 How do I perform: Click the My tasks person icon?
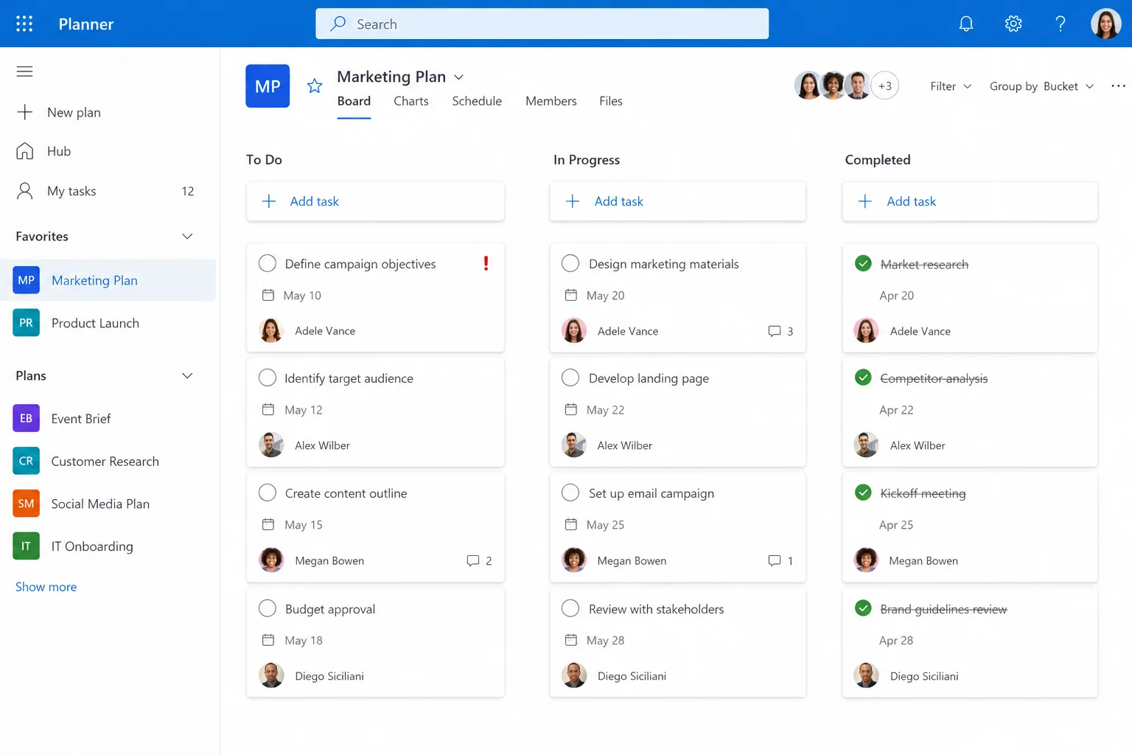point(24,191)
